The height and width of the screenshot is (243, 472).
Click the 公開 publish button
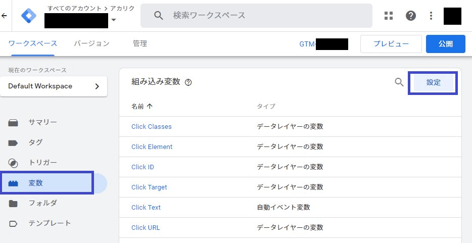click(446, 44)
